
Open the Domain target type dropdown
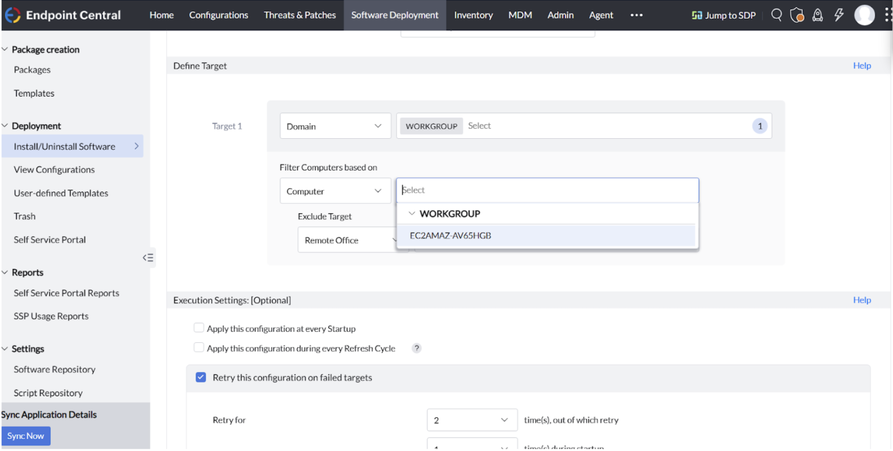click(x=335, y=126)
